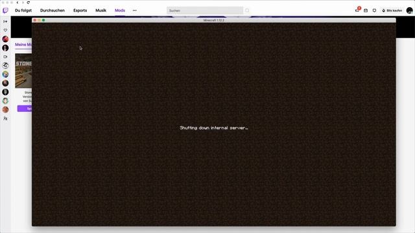
Task: Open the red avatar channel in sidebar
Action: 5,39
